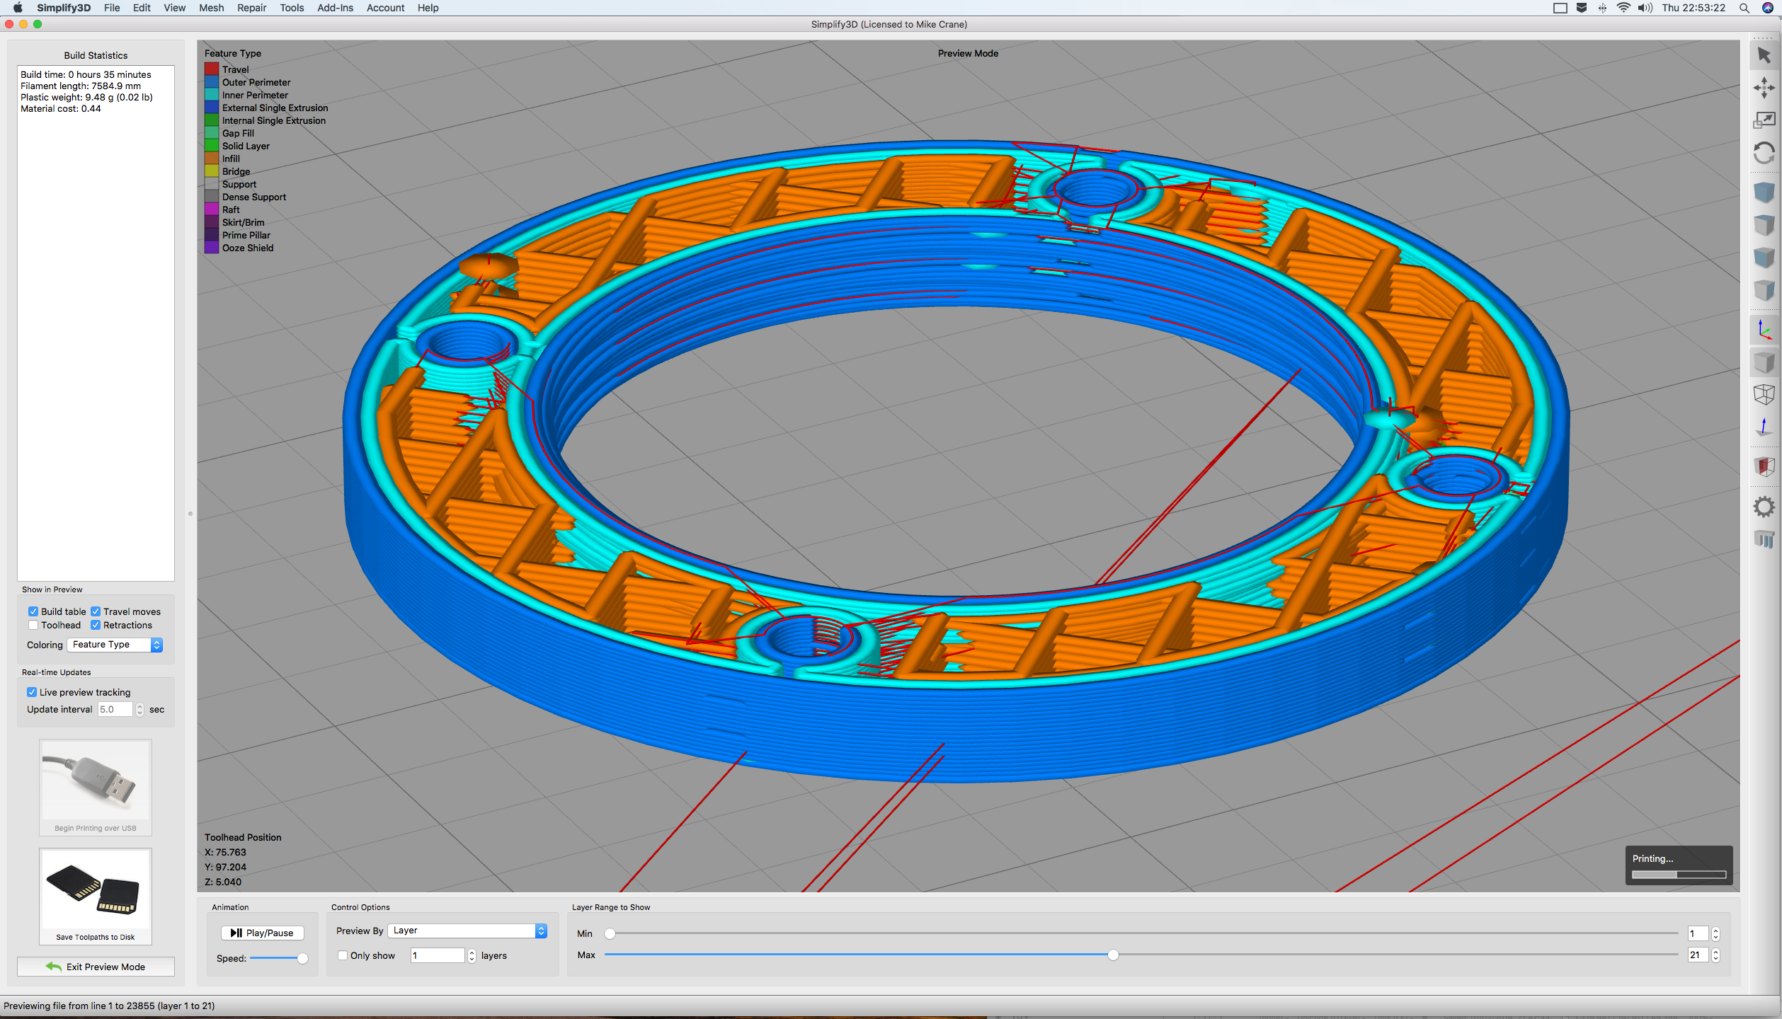Show the wireframe cube rendering
The image size is (1782, 1019).
tap(1764, 395)
